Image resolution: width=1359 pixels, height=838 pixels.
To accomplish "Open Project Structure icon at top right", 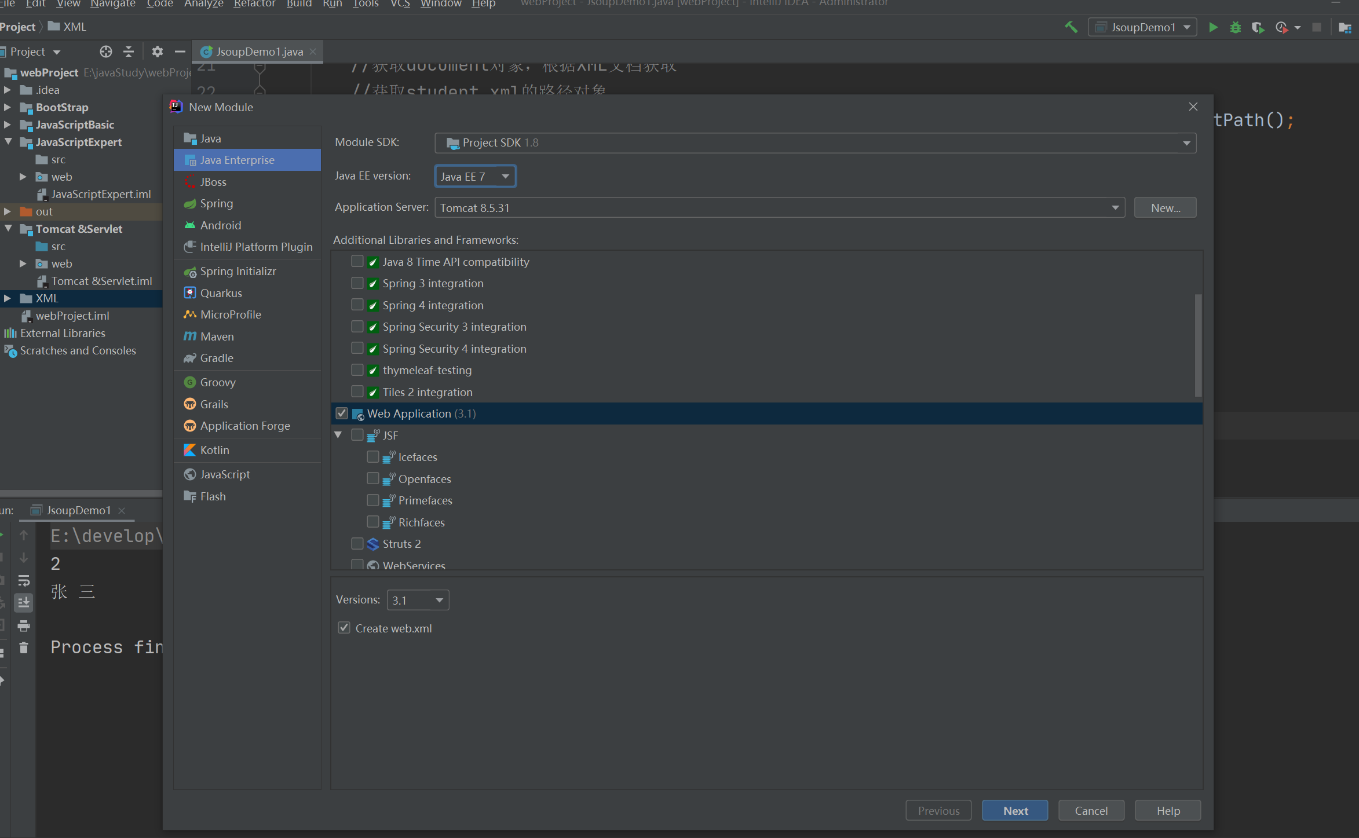I will pos(1345,27).
